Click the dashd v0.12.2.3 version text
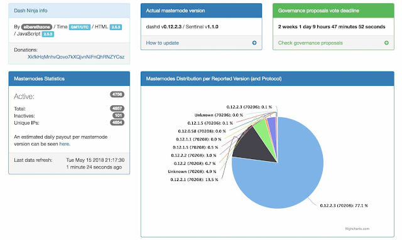Viewport: 402px width, 240px height. [x=163, y=26]
